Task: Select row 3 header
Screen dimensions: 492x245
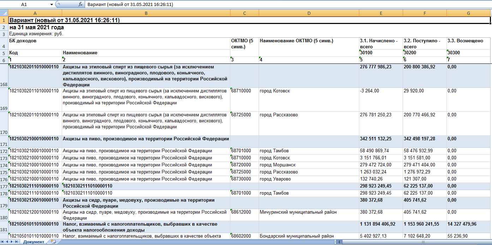Action: (4, 34)
